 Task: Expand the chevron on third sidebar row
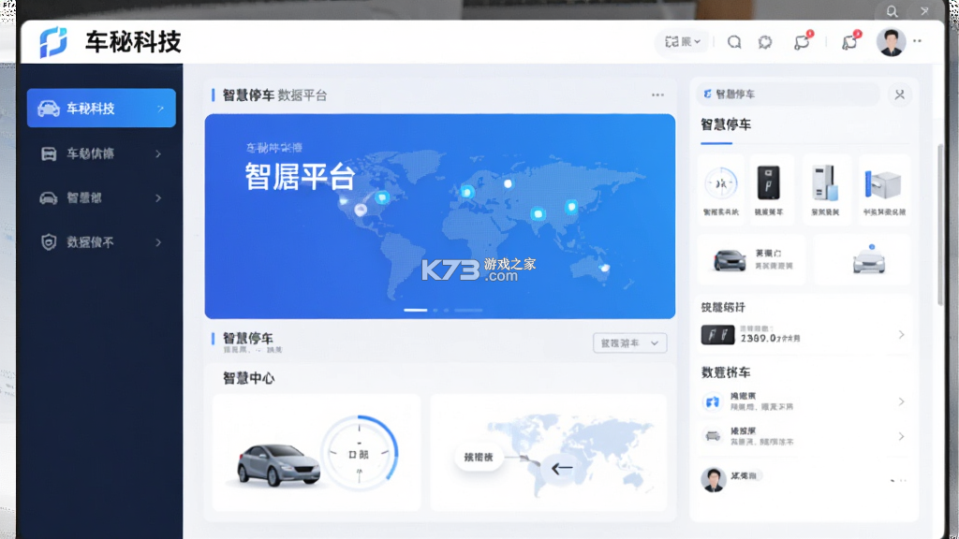tap(158, 198)
